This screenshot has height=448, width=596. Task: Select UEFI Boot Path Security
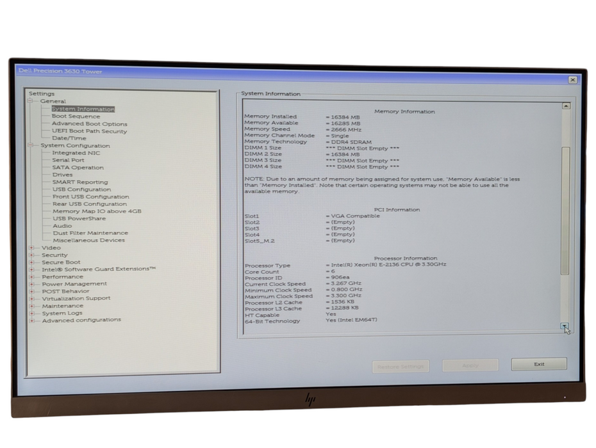89,131
